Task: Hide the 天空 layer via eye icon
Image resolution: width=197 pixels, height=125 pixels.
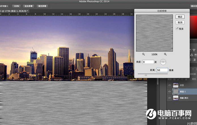Action: [169, 85]
